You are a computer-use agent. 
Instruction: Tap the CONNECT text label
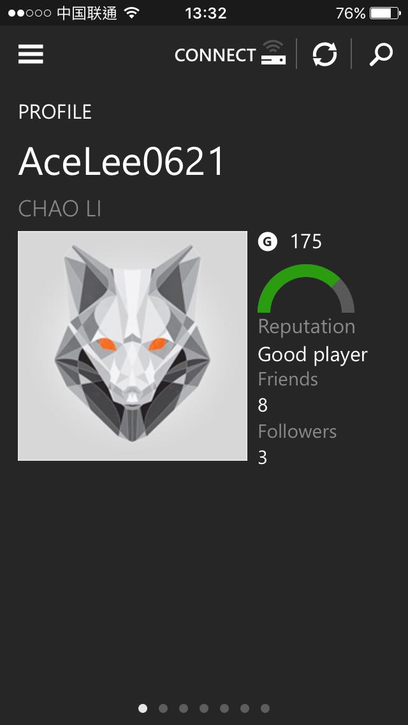[215, 55]
